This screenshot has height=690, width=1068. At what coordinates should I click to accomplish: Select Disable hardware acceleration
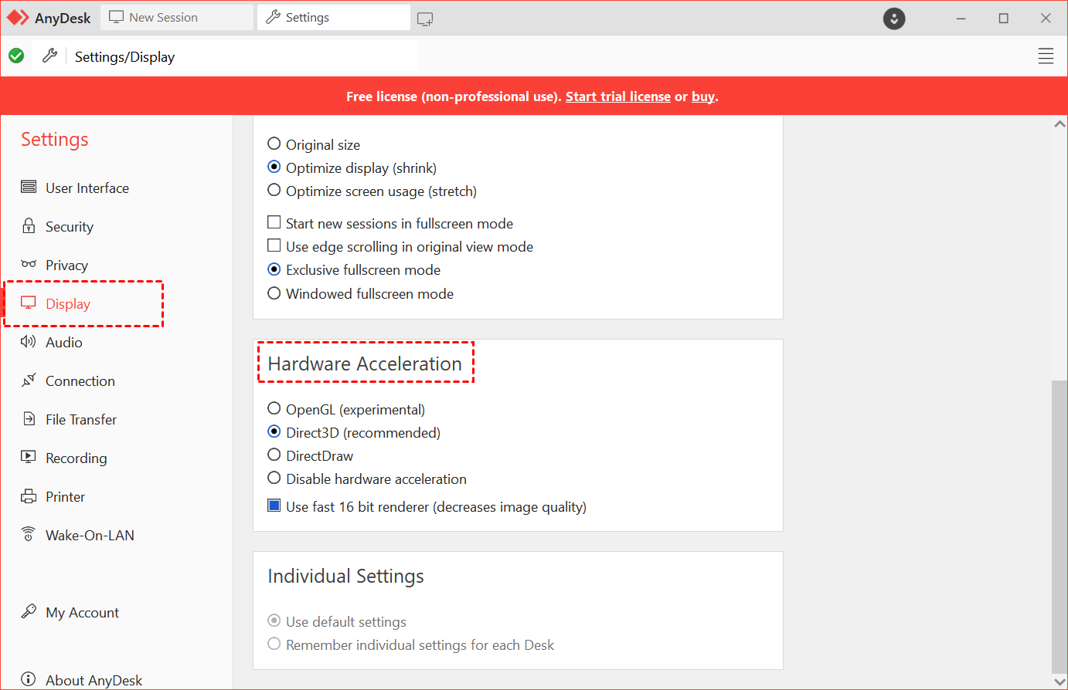coord(274,479)
